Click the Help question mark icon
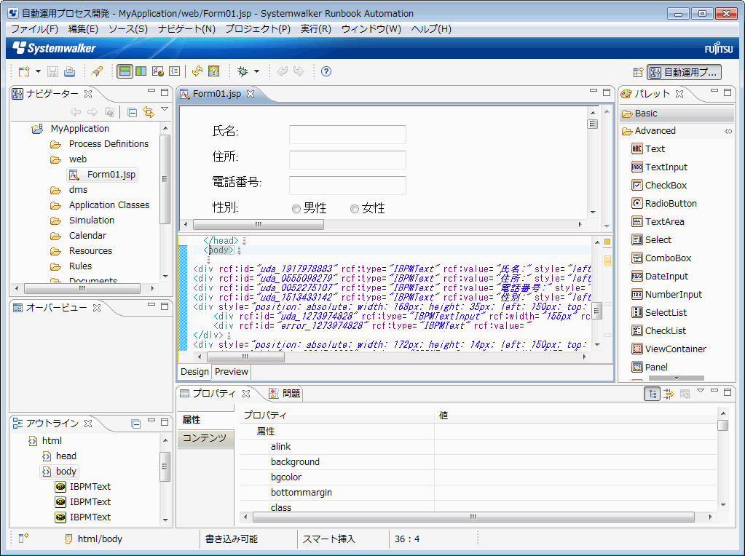 pos(326,72)
